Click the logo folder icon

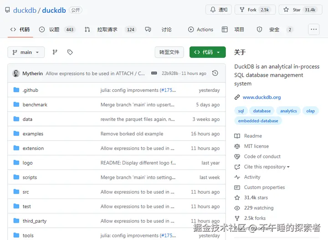pyautogui.click(x=16, y=162)
